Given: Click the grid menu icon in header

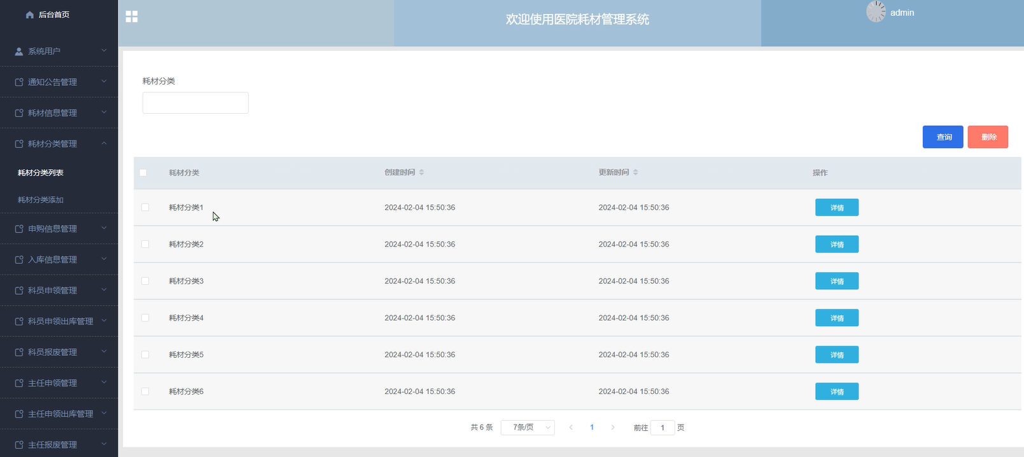Looking at the screenshot, I should (x=132, y=17).
